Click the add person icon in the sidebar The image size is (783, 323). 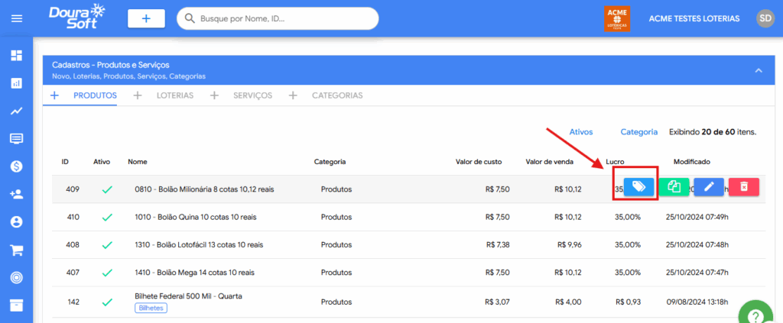pyautogui.click(x=16, y=194)
